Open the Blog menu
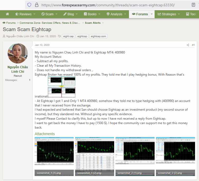Image resolution: width=199 pixels, height=181 pixels. [69, 14]
